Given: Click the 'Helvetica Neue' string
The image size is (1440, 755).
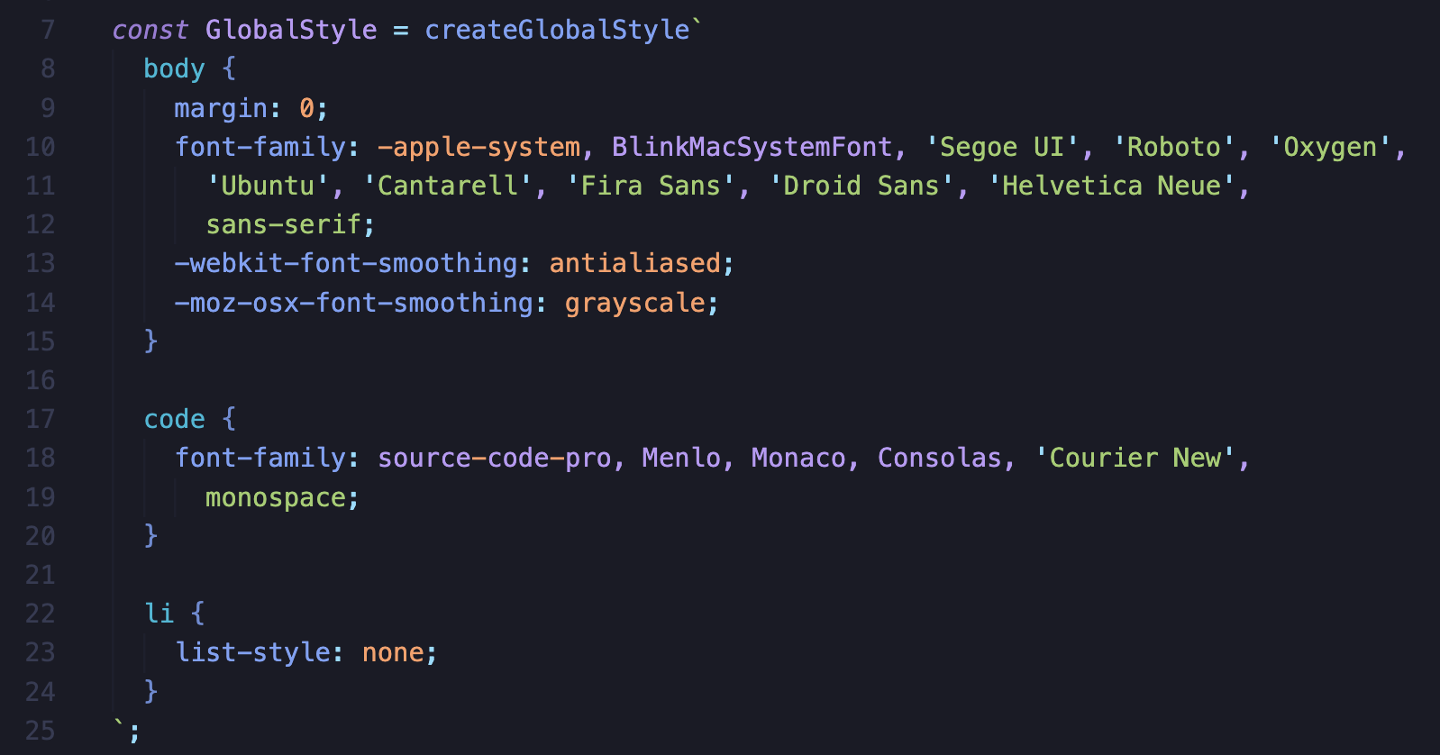Looking at the screenshot, I should pos(1112,186).
